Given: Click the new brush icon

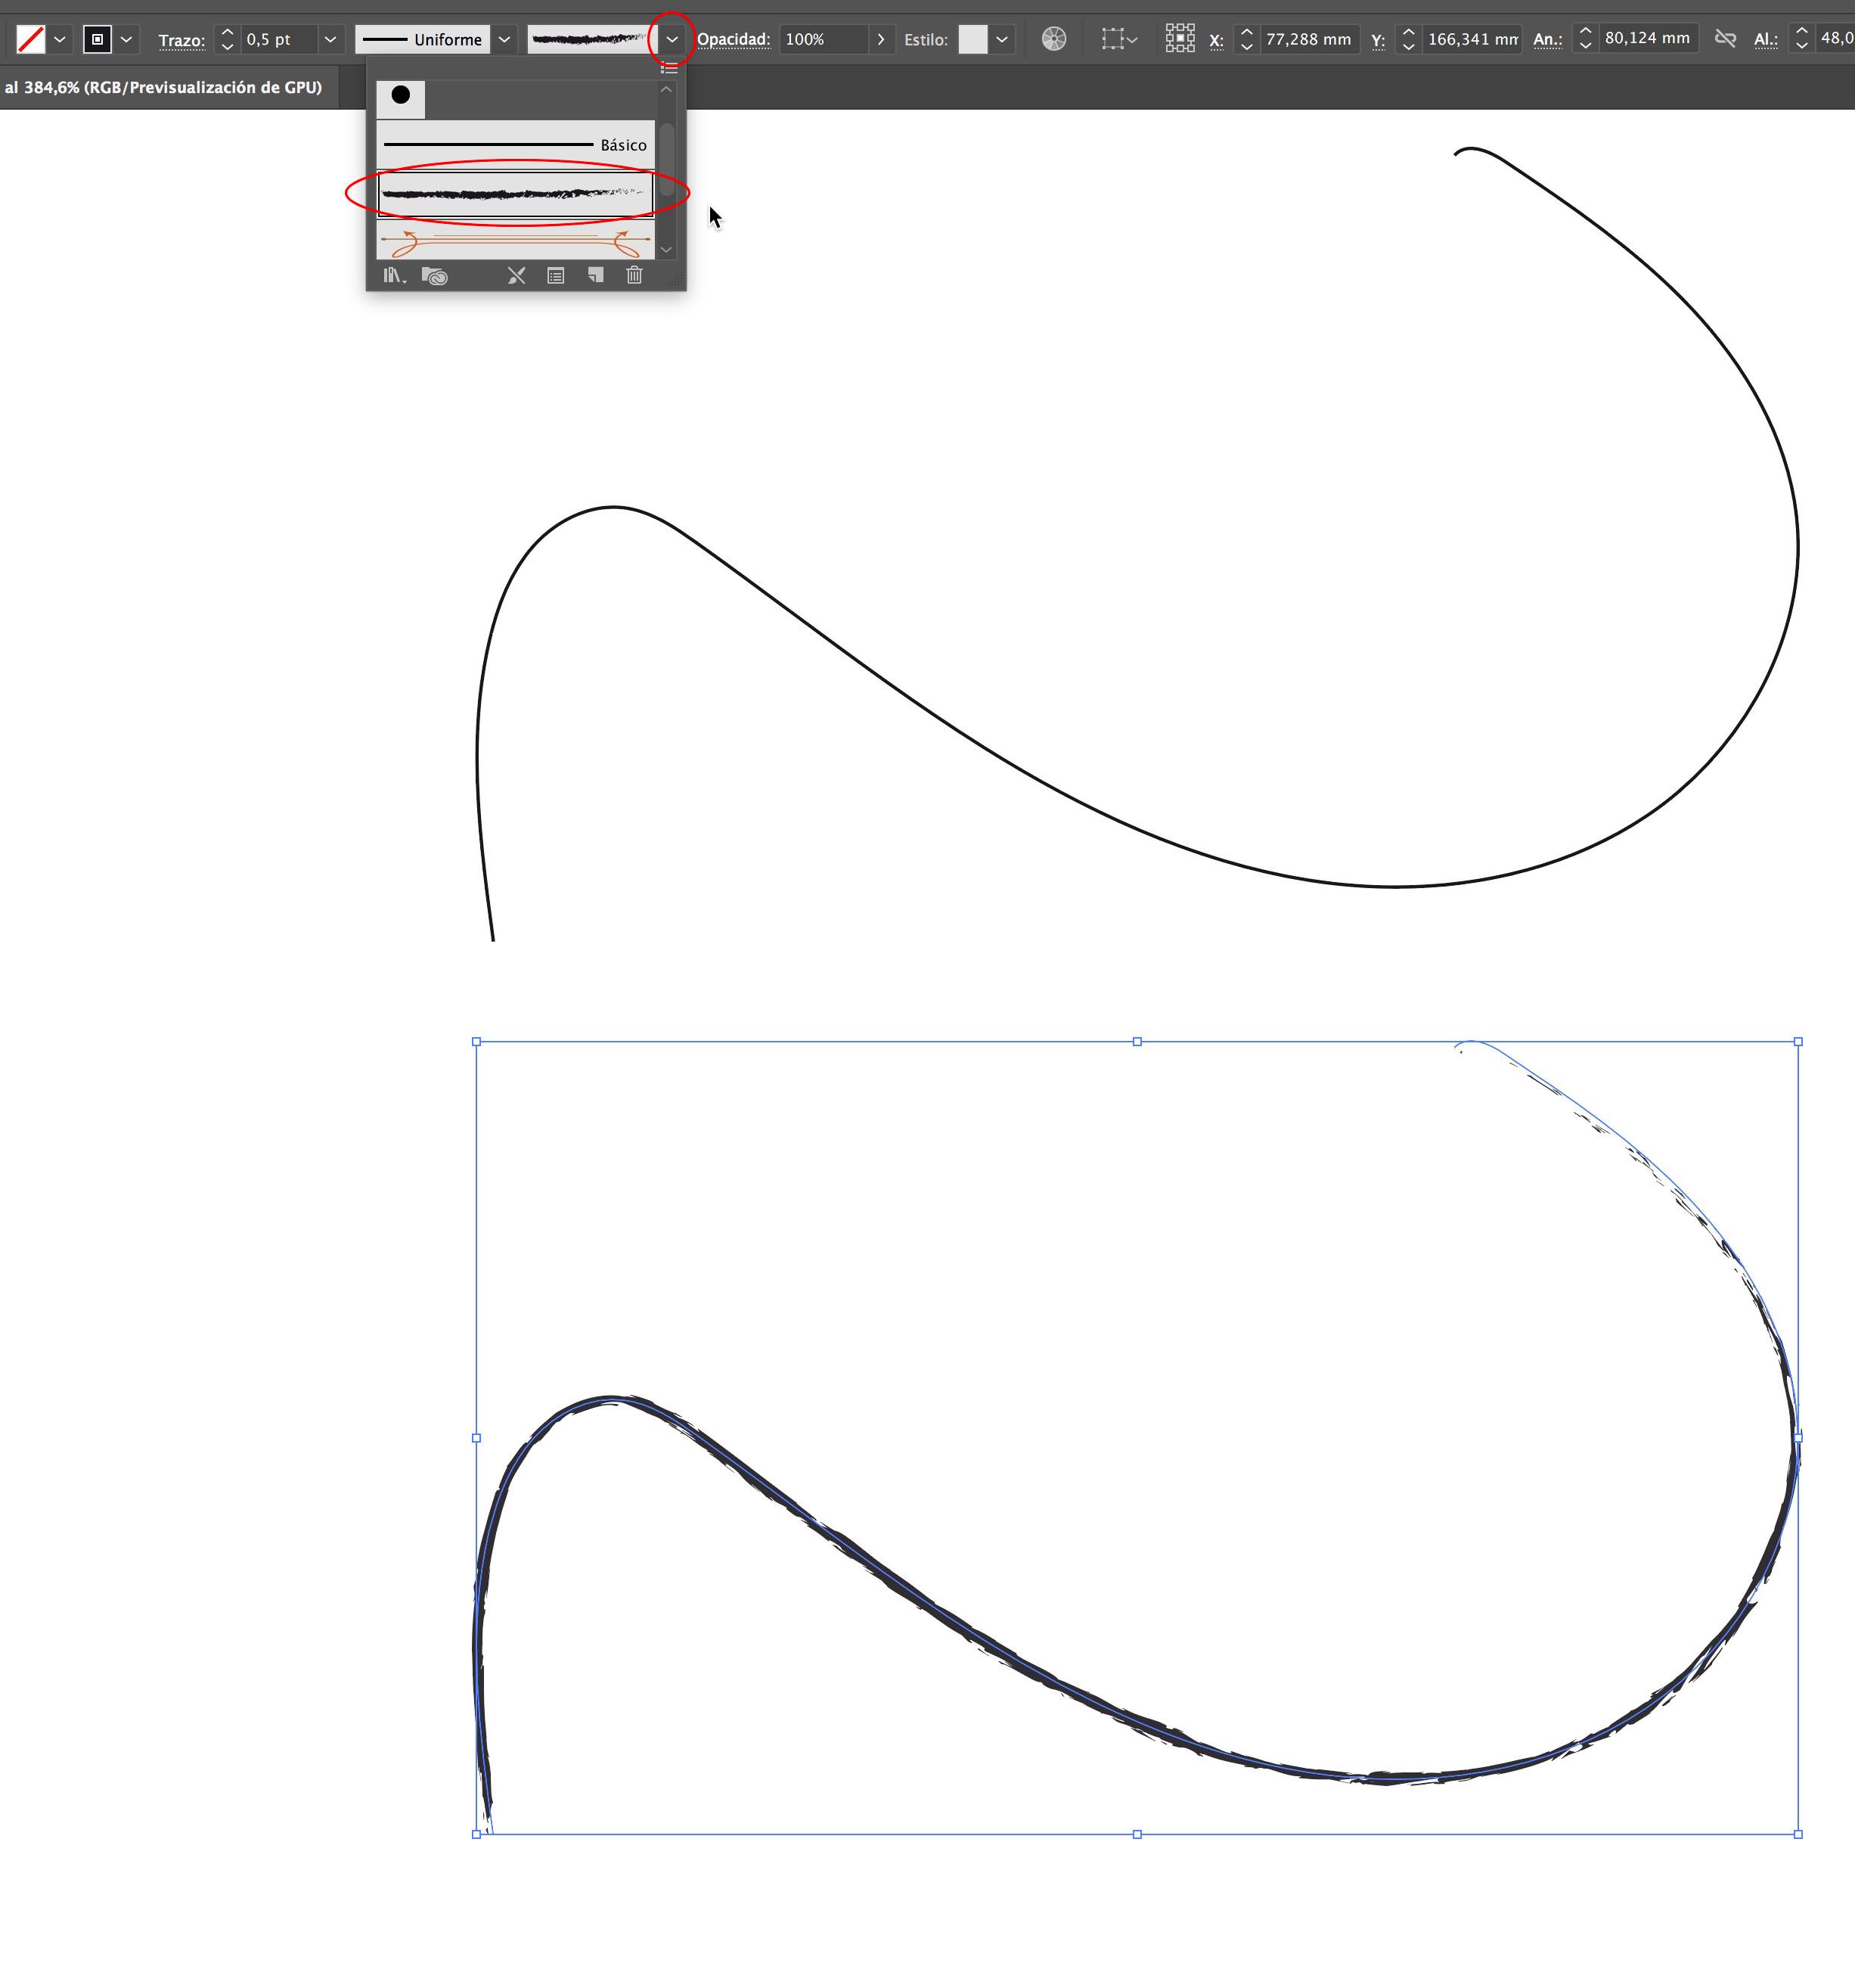Looking at the screenshot, I should (596, 275).
